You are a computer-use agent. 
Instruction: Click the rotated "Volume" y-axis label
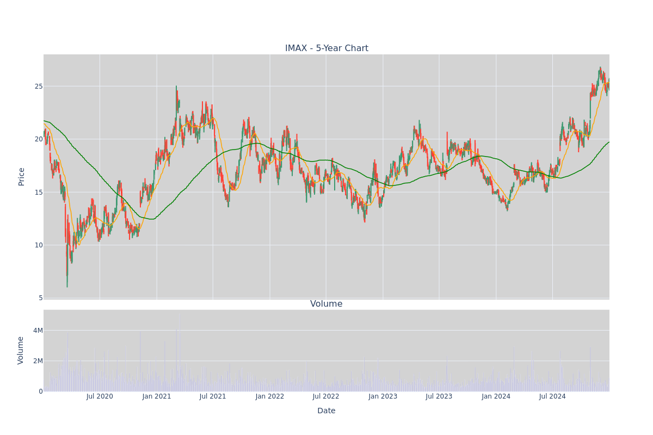[x=22, y=350]
